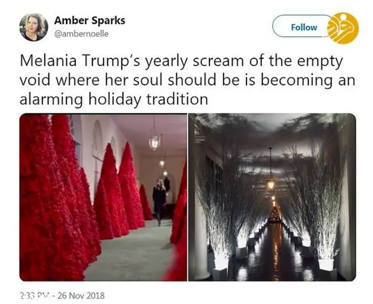Click the gold circular logo watermark

click(x=343, y=28)
